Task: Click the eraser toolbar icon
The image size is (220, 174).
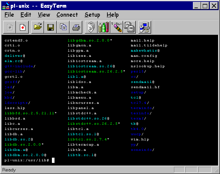Action: coord(117,27)
